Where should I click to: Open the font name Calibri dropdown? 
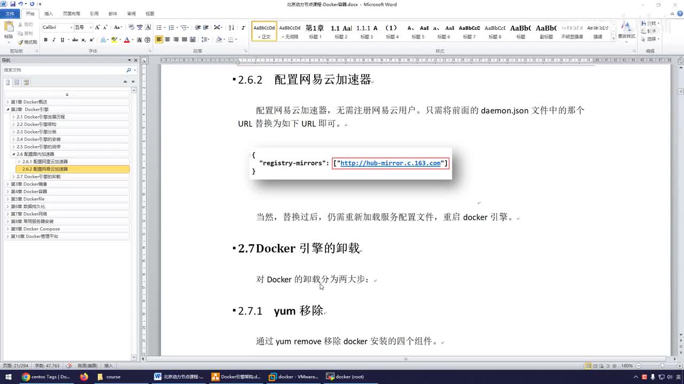coord(71,27)
